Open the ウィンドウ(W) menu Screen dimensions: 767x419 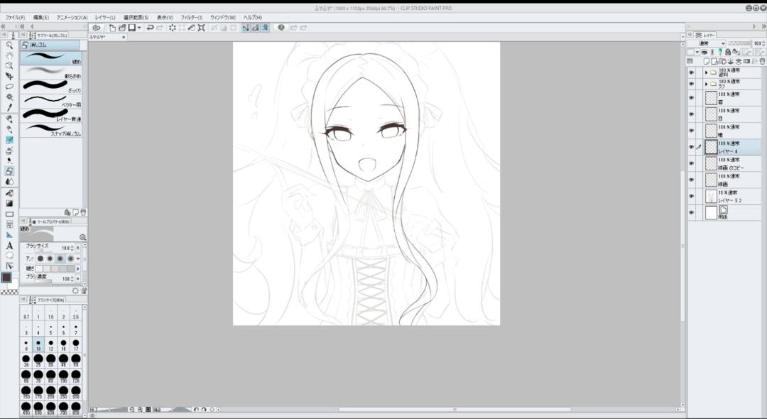pos(223,17)
